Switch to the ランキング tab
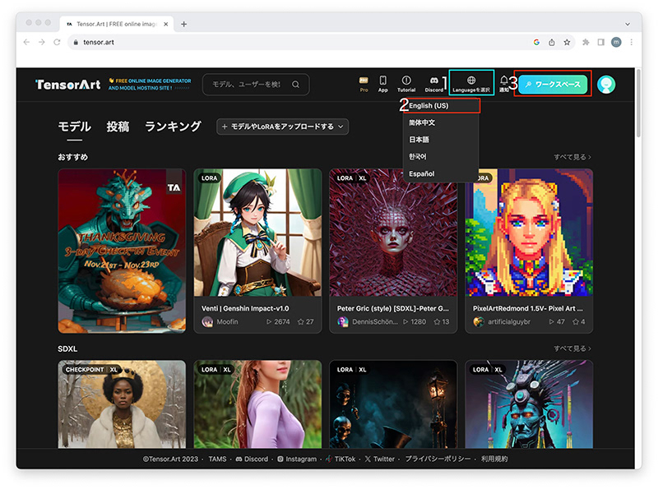This screenshot has width=658, height=489. pyautogui.click(x=173, y=127)
